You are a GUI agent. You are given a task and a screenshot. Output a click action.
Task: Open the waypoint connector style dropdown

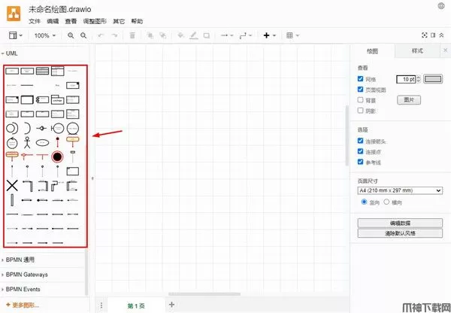pos(246,35)
